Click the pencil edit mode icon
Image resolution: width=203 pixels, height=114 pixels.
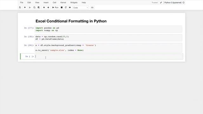pyautogui.click(x=161, y=3)
